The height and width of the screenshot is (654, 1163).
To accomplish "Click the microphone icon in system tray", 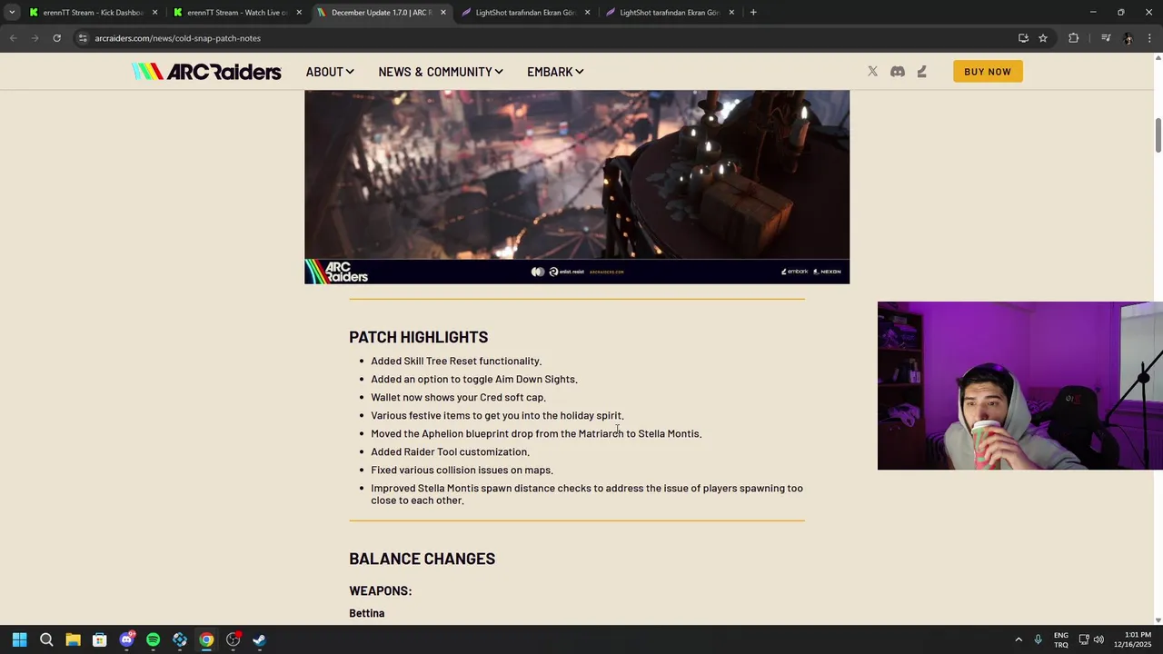I will [x=1038, y=639].
